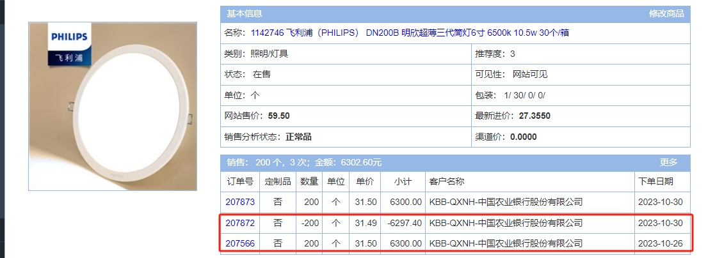Select the 网站售价 value 59.50
This screenshot has width=715, height=258.
coord(278,116)
